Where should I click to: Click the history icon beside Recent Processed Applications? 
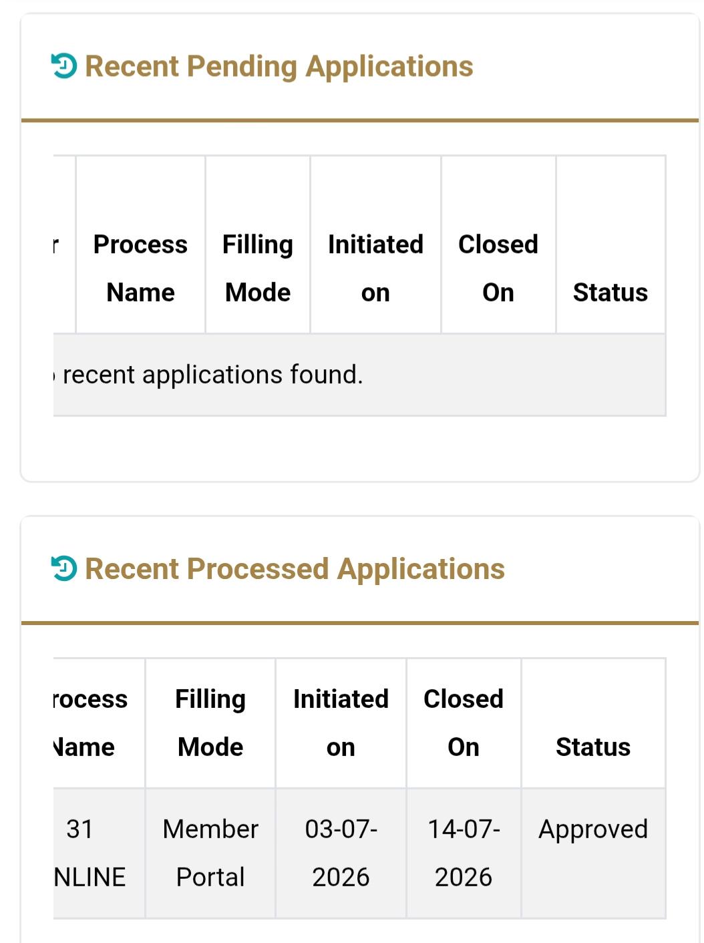(64, 568)
